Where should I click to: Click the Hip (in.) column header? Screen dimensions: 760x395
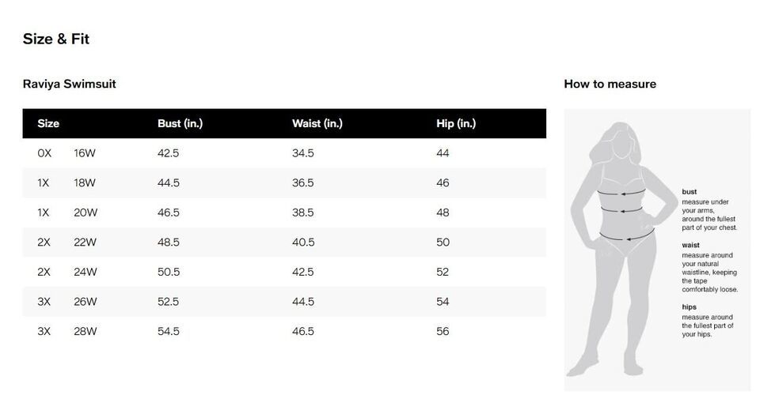click(456, 123)
